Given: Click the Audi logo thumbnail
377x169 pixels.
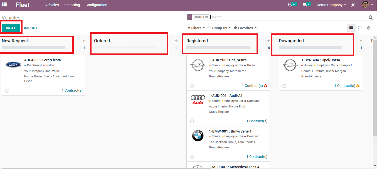Looking at the screenshot, I should [198, 100].
